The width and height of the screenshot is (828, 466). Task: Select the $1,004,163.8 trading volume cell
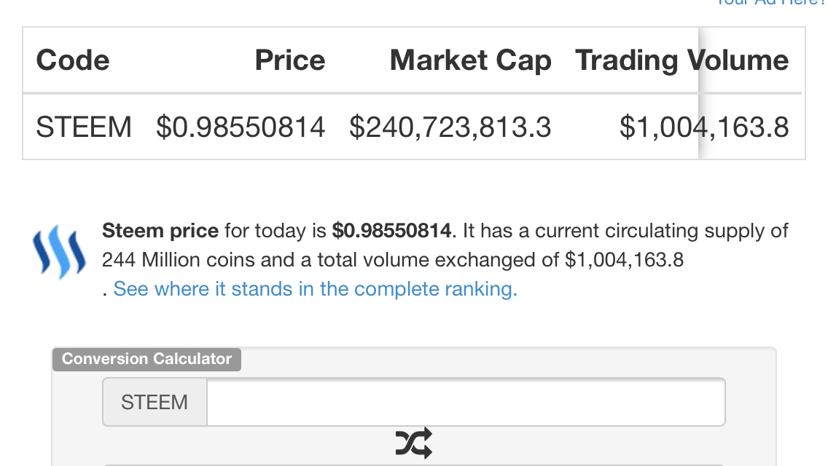click(x=704, y=127)
